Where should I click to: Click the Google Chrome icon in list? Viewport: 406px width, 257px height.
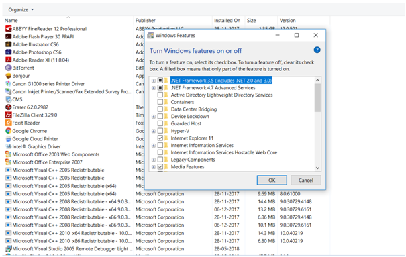[9, 131]
